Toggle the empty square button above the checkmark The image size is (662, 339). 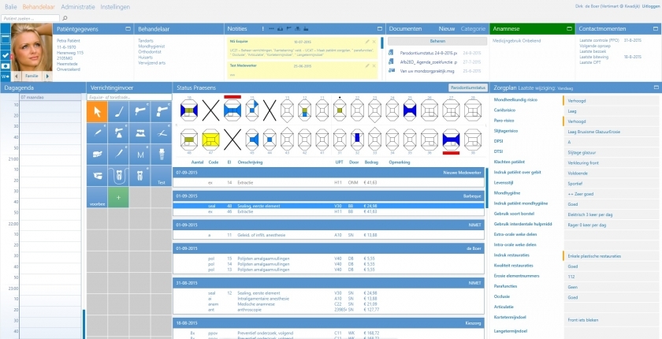click(x=6, y=39)
